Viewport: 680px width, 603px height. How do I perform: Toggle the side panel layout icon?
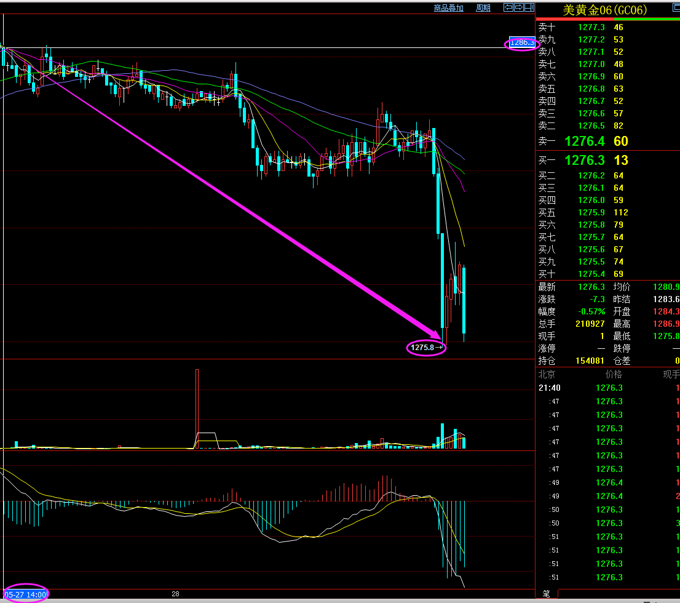528,7
